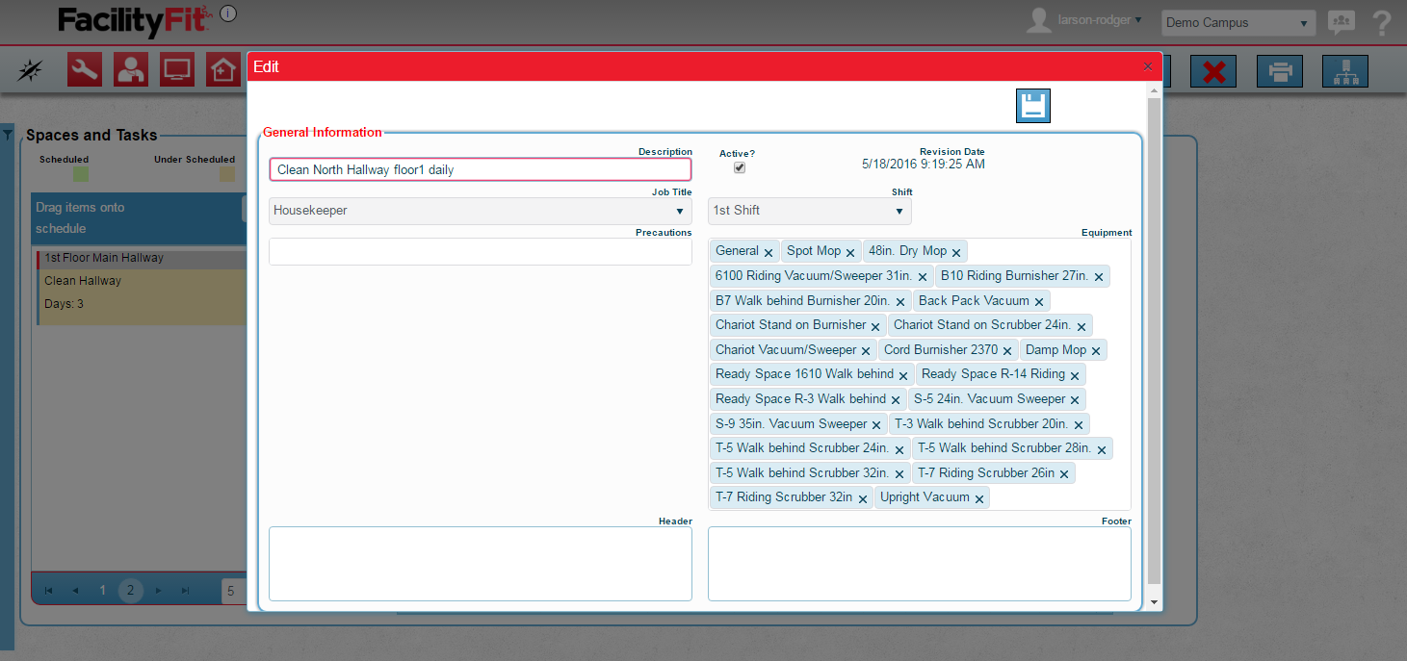The image size is (1407, 661).
Task: Click the floppy disk Save icon
Action: pyautogui.click(x=1032, y=106)
